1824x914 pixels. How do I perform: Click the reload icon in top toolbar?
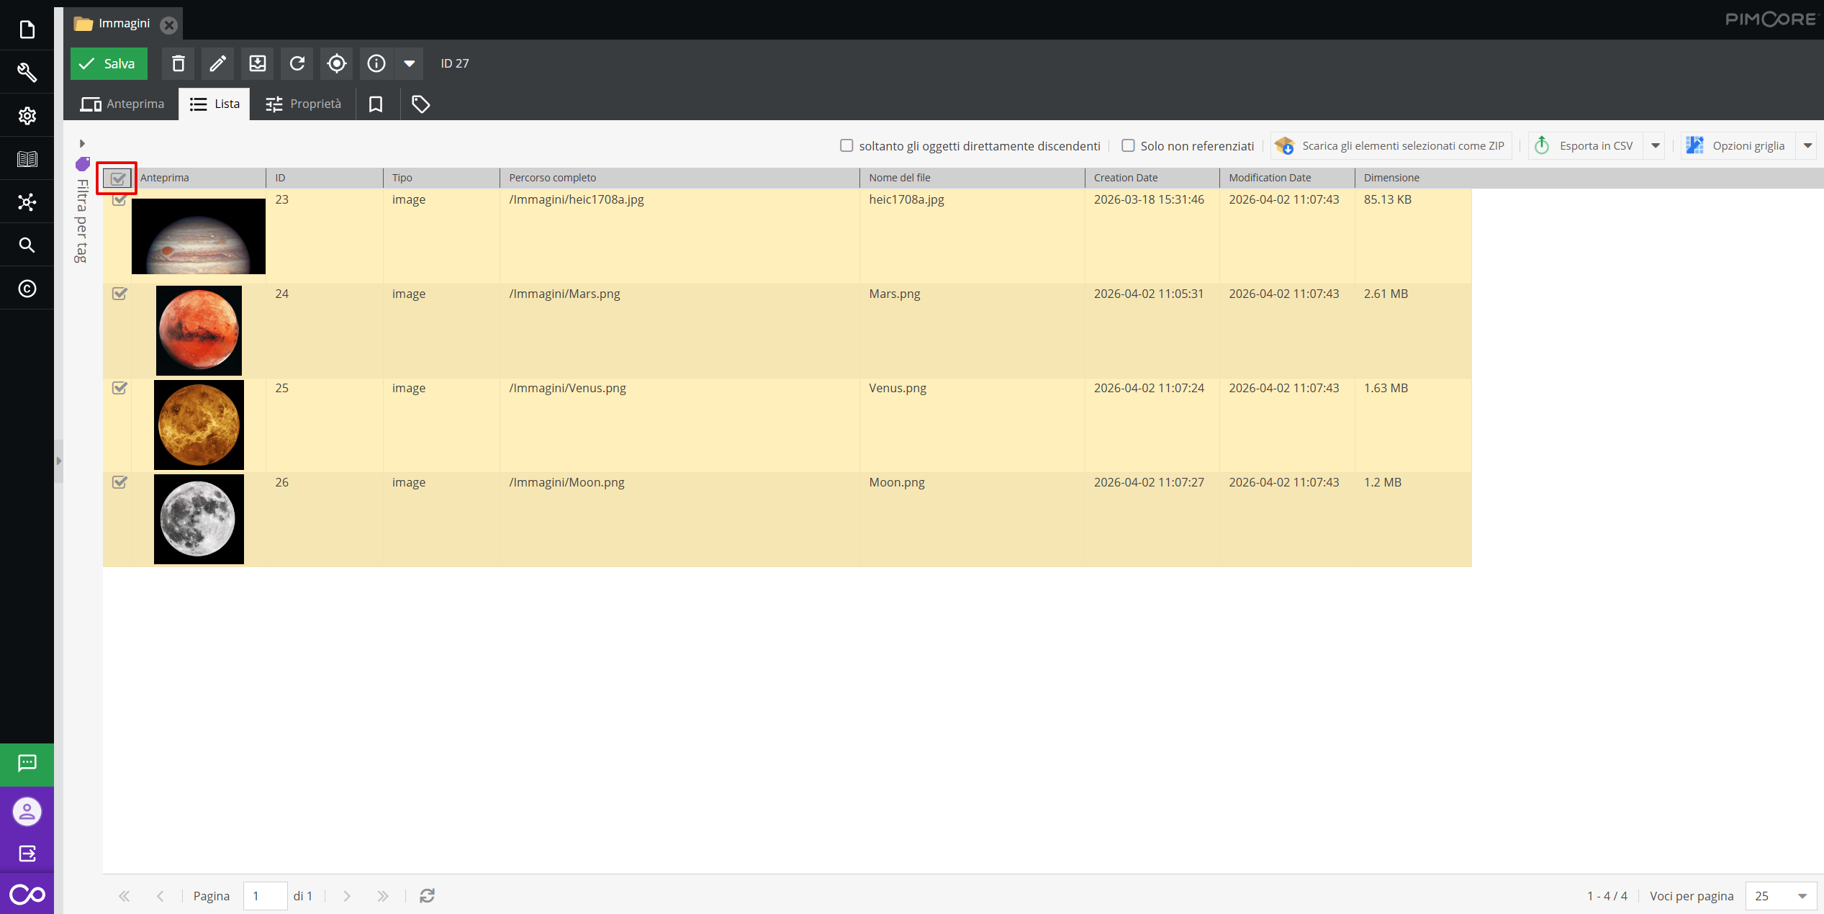(x=297, y=63)
